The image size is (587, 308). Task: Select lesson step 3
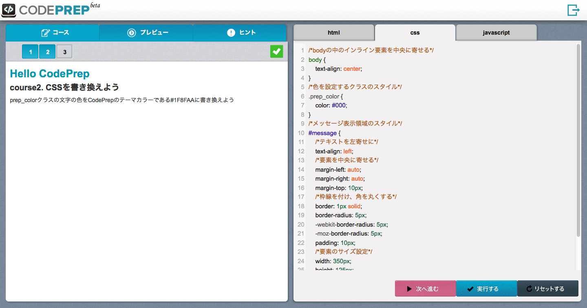point(64,51)
